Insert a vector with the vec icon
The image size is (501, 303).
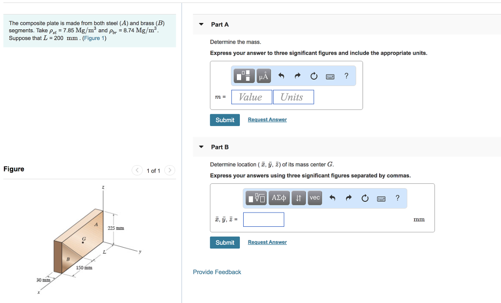click(315, 198)
